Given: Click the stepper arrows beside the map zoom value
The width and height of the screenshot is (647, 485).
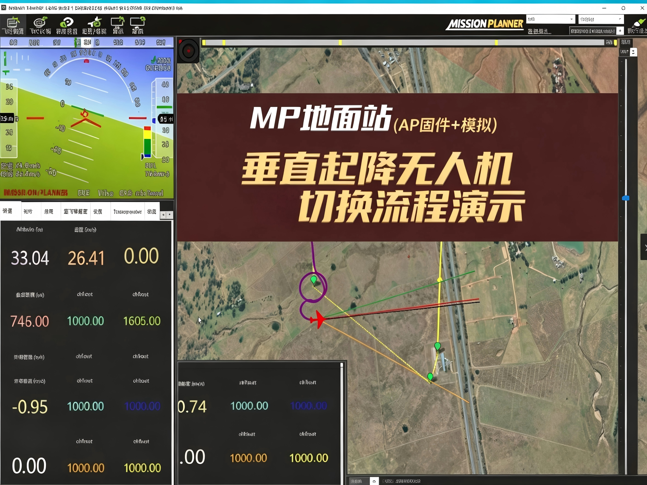Looking at the screenshot, I should (633, 52).
